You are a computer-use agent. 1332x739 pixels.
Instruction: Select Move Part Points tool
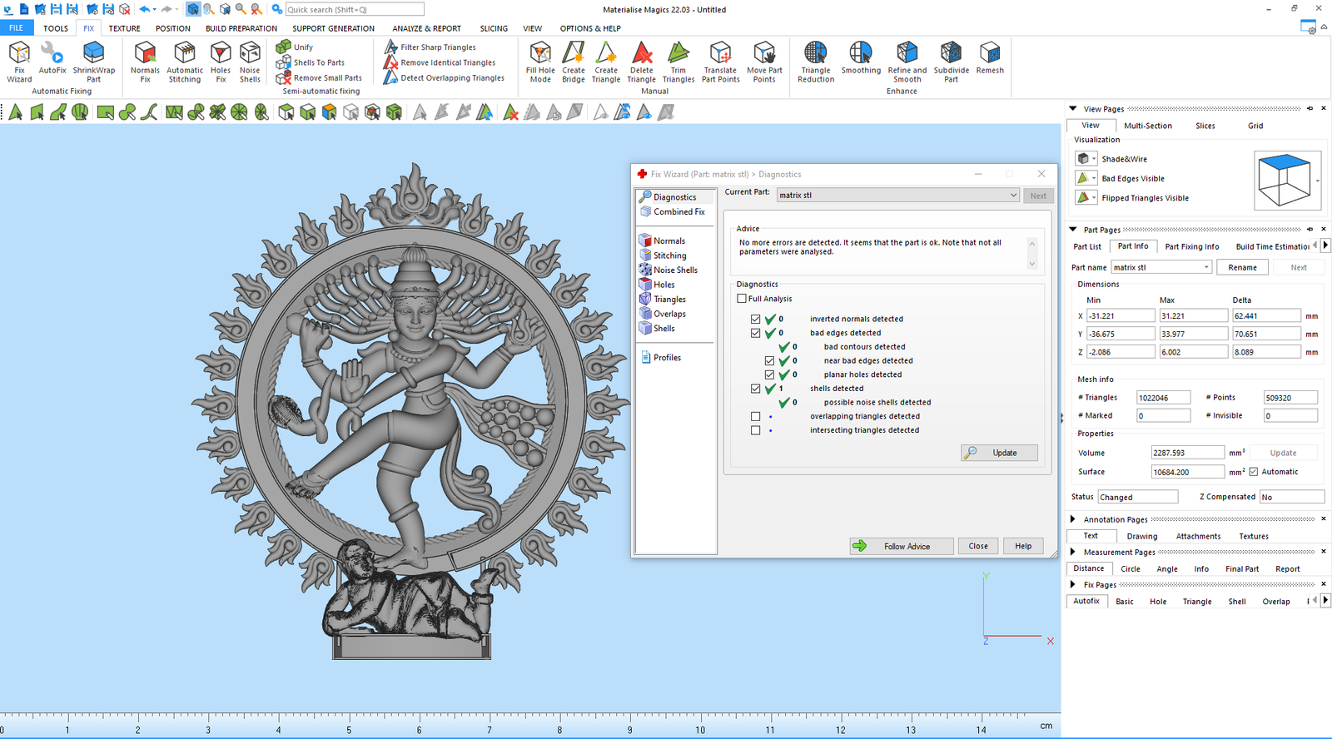(764, 62)
